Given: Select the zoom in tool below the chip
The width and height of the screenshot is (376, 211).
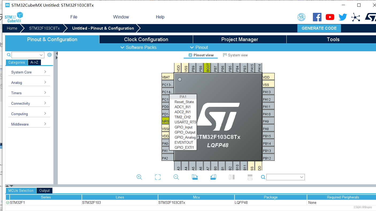Looking at the screenshot, I should click(139, 177).
